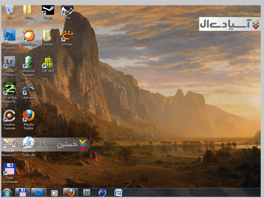This screenshot has height=198, width=264.
Task: Open the Adobe folder on the desktop
Action: pyautogui.click(x=48, y=36)
